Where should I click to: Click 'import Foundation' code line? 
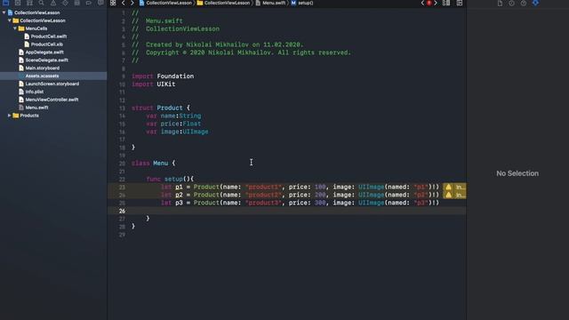click(163, 76)
